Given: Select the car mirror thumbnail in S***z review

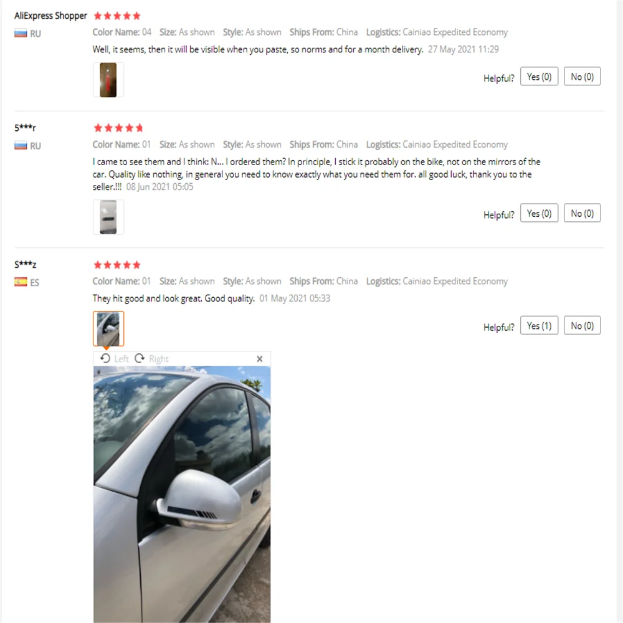Looking at the screenshot, I should pos(108,329).
